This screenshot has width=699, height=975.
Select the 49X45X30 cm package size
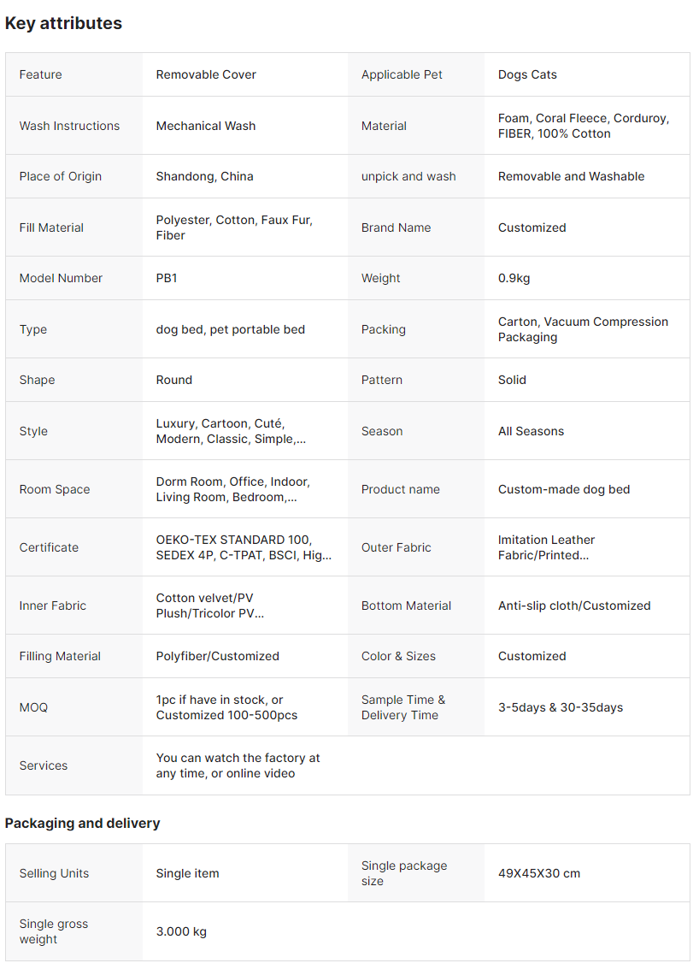(x=538, y=873)
